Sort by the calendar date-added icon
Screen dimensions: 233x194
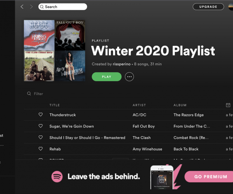tap(228, 105)
